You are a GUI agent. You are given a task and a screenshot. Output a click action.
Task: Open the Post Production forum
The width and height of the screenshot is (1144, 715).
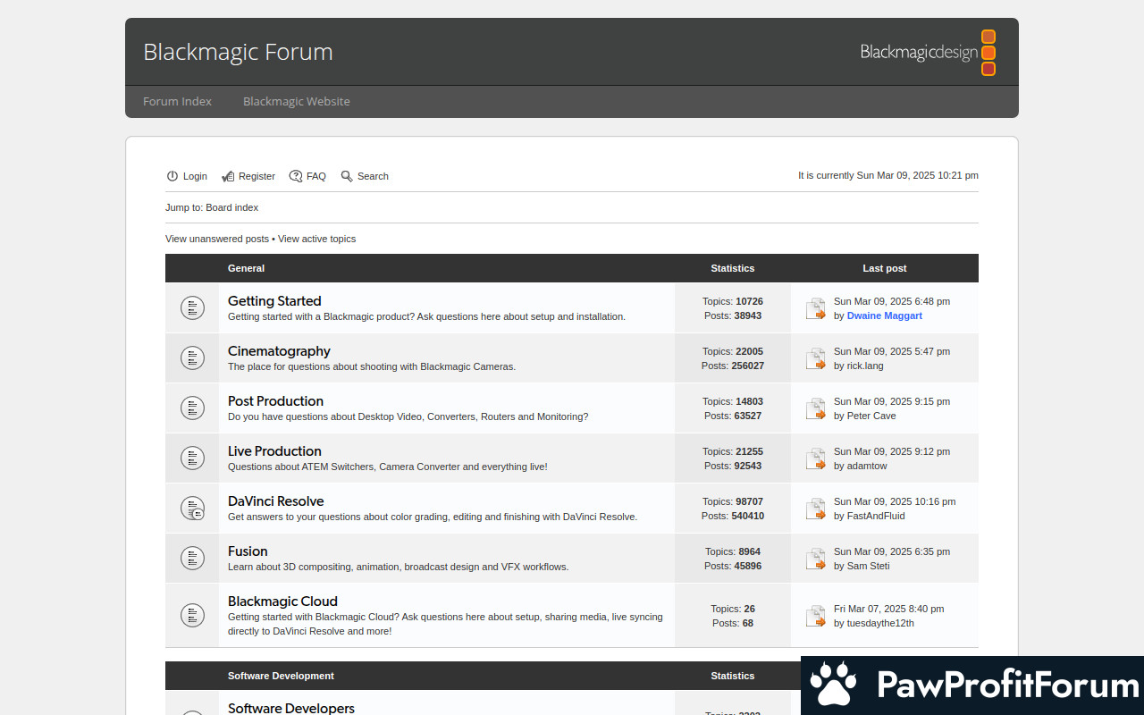(275, 401)
